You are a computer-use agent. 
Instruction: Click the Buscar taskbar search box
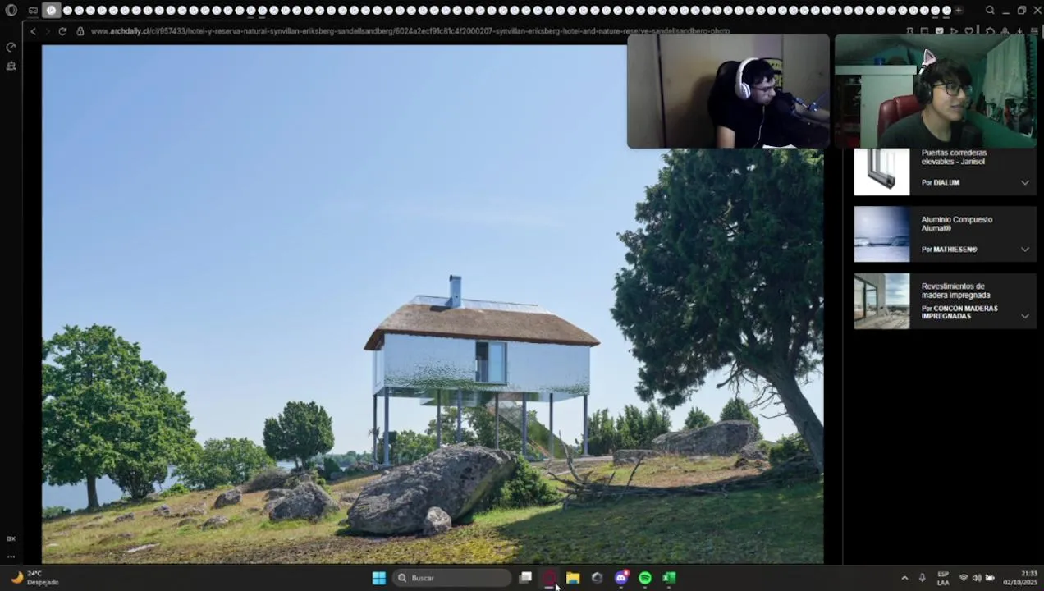pos(452,578)
